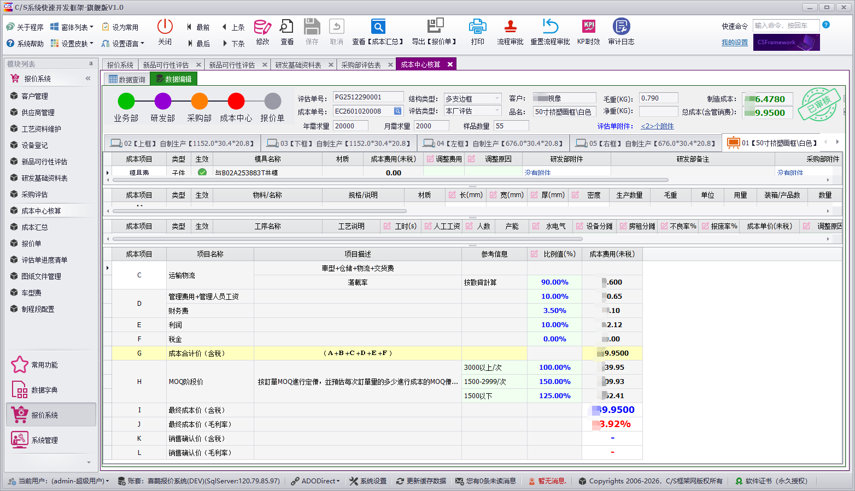Click the blue help icon beside command box
This screenshot has height=491, width=855.
click(826, 25)
